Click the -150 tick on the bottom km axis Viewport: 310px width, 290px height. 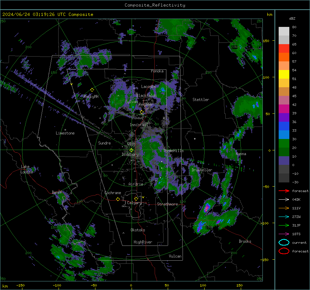tap(20, 285)
